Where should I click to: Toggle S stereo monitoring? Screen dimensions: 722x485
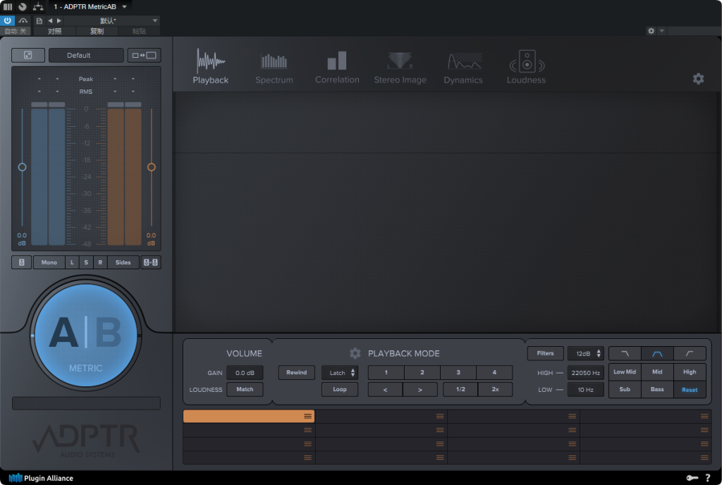(x=86, y=262)
